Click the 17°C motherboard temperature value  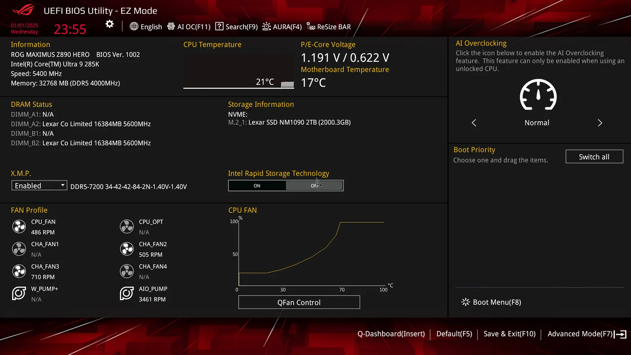(x=314, y=82)
